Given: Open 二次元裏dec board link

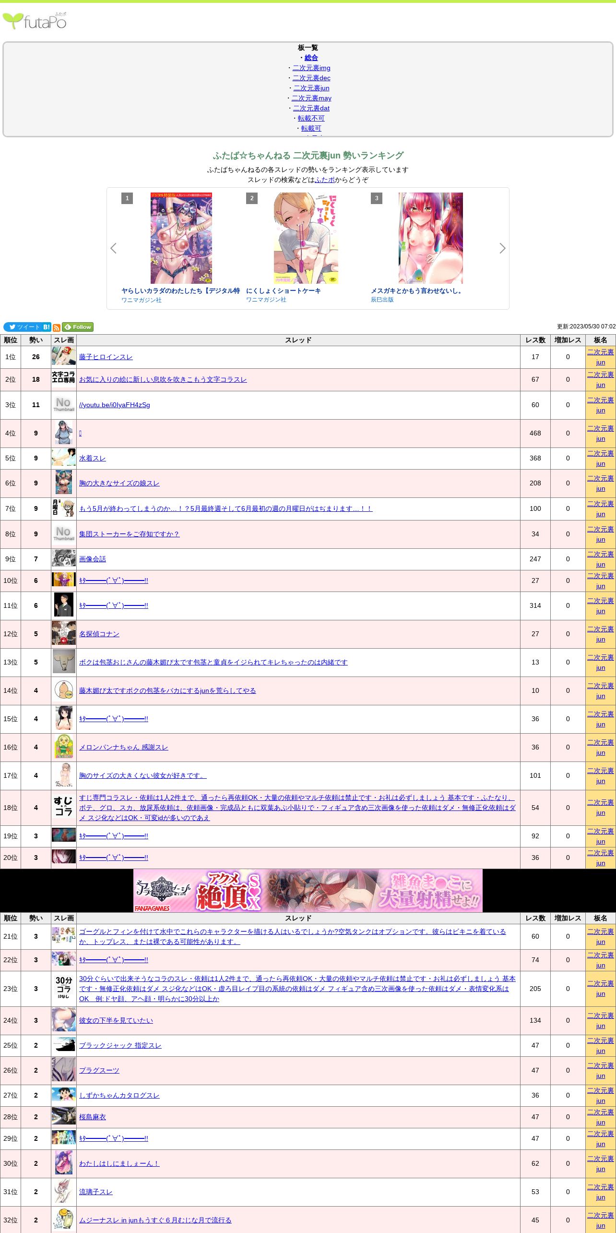Looking at the screenshot, I should pos(311,78).
